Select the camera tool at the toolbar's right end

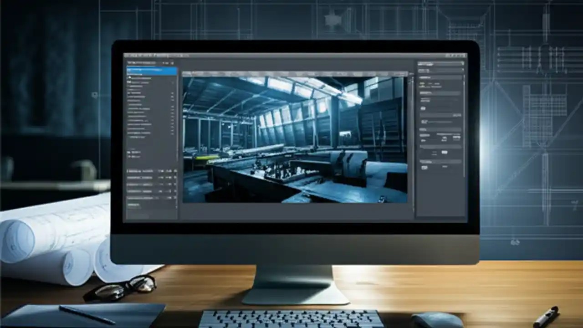click(403, 72)
